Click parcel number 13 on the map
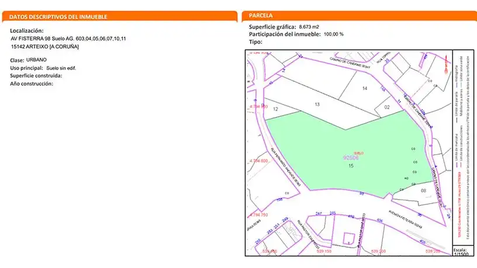The width and height of the screenshot is (477, 268). pyautogui.click(x=317, y=104)
